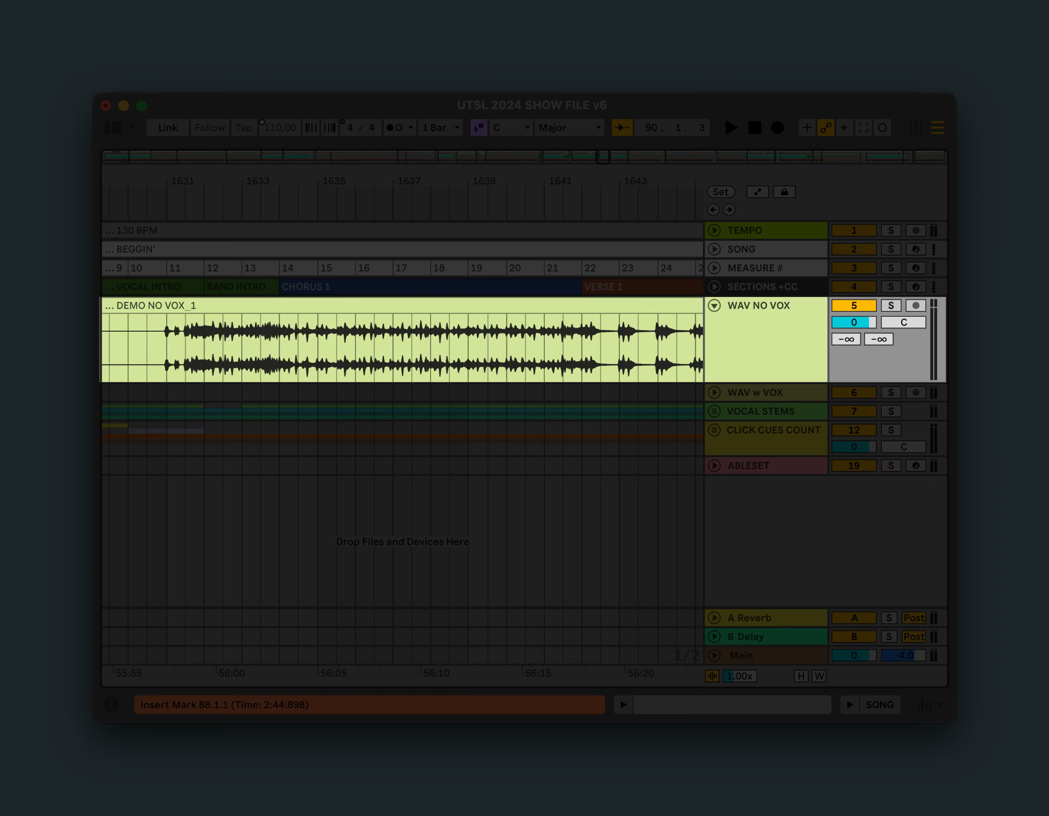Open the root note C dropdown
This screenshot has width=1049, height=816.
coord(511,128)
